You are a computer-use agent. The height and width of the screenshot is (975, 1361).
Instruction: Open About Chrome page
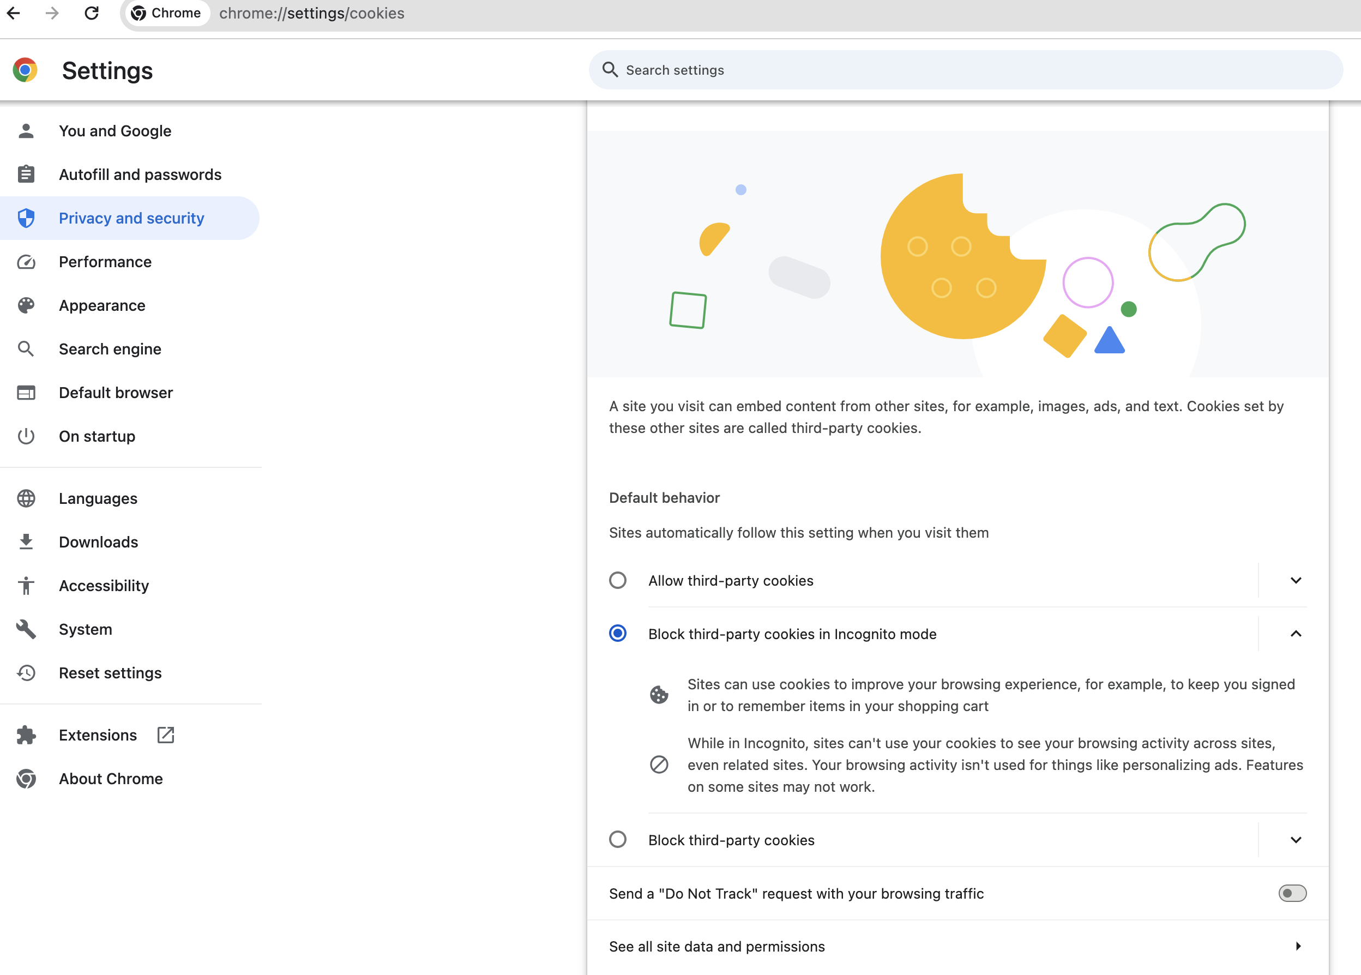coord(110,779)
